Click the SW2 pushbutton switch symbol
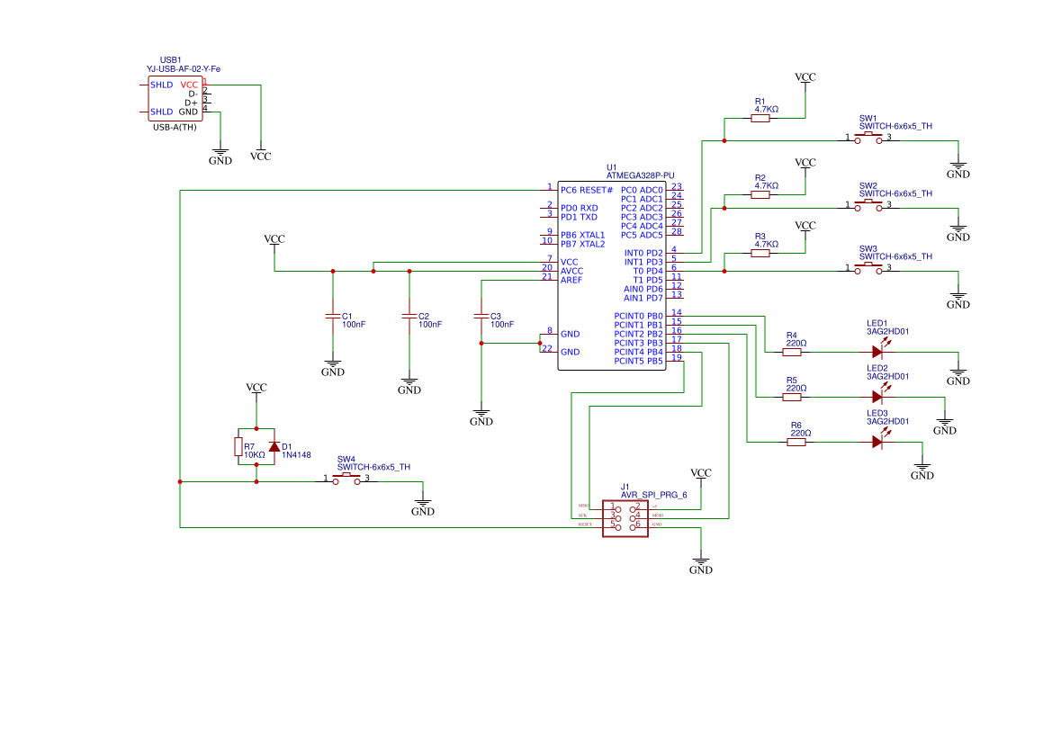 point(868,205)
